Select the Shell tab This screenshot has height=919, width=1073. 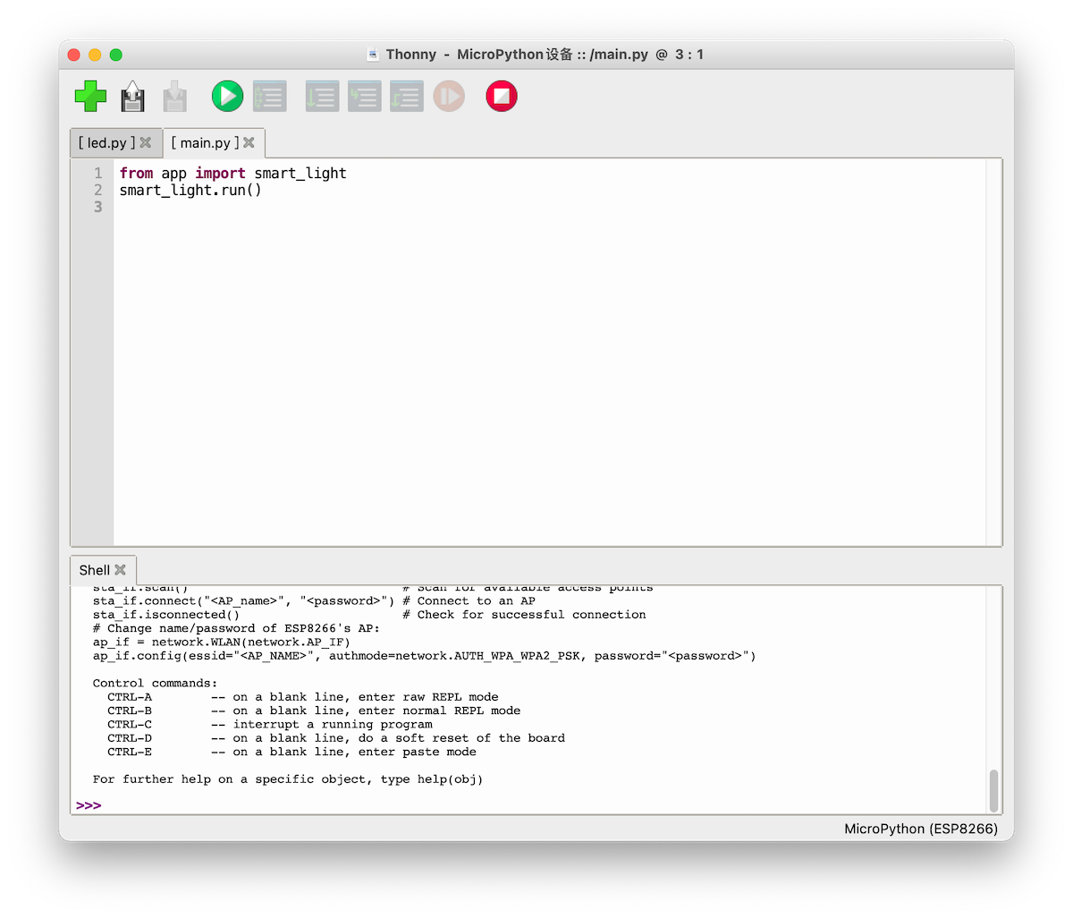pyautogui.click(x=94, y=570)
